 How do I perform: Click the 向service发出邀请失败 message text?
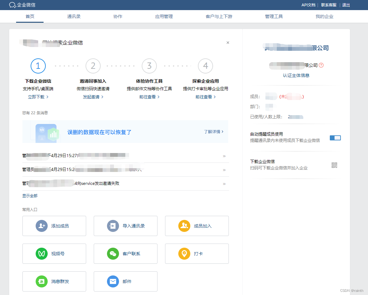pyautogui.click(x=98, y=183)
